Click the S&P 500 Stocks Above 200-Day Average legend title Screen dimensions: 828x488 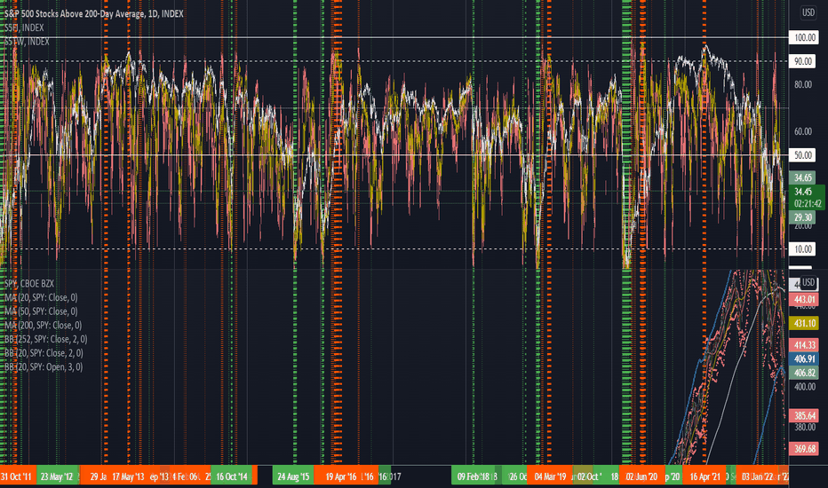[x=94, y=13]
